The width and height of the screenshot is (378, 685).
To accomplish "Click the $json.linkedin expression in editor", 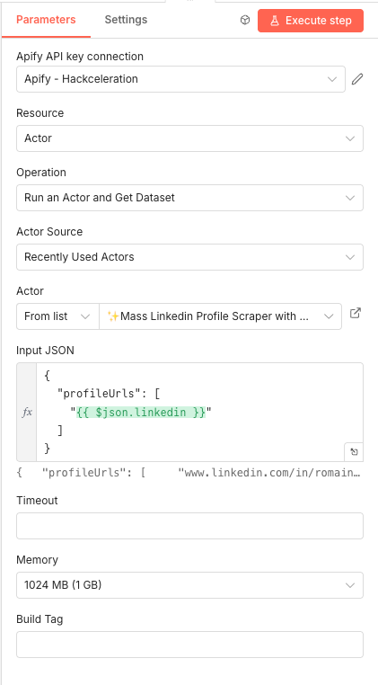I will pos(141,412).
